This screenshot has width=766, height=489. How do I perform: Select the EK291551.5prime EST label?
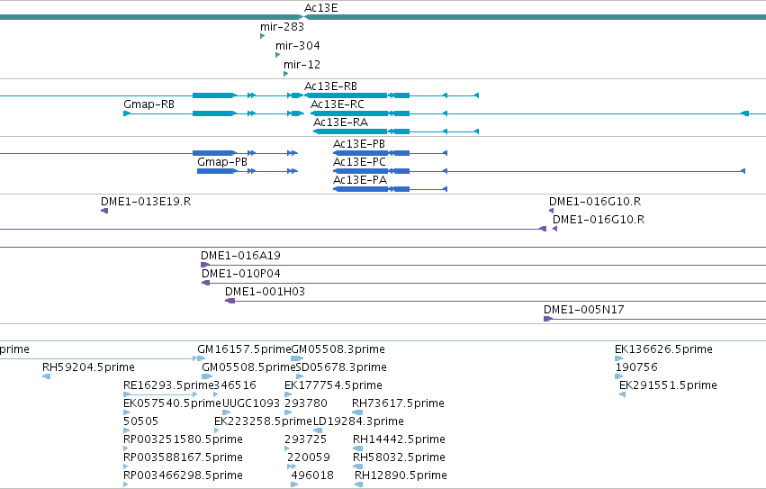[x=668, y=385]
